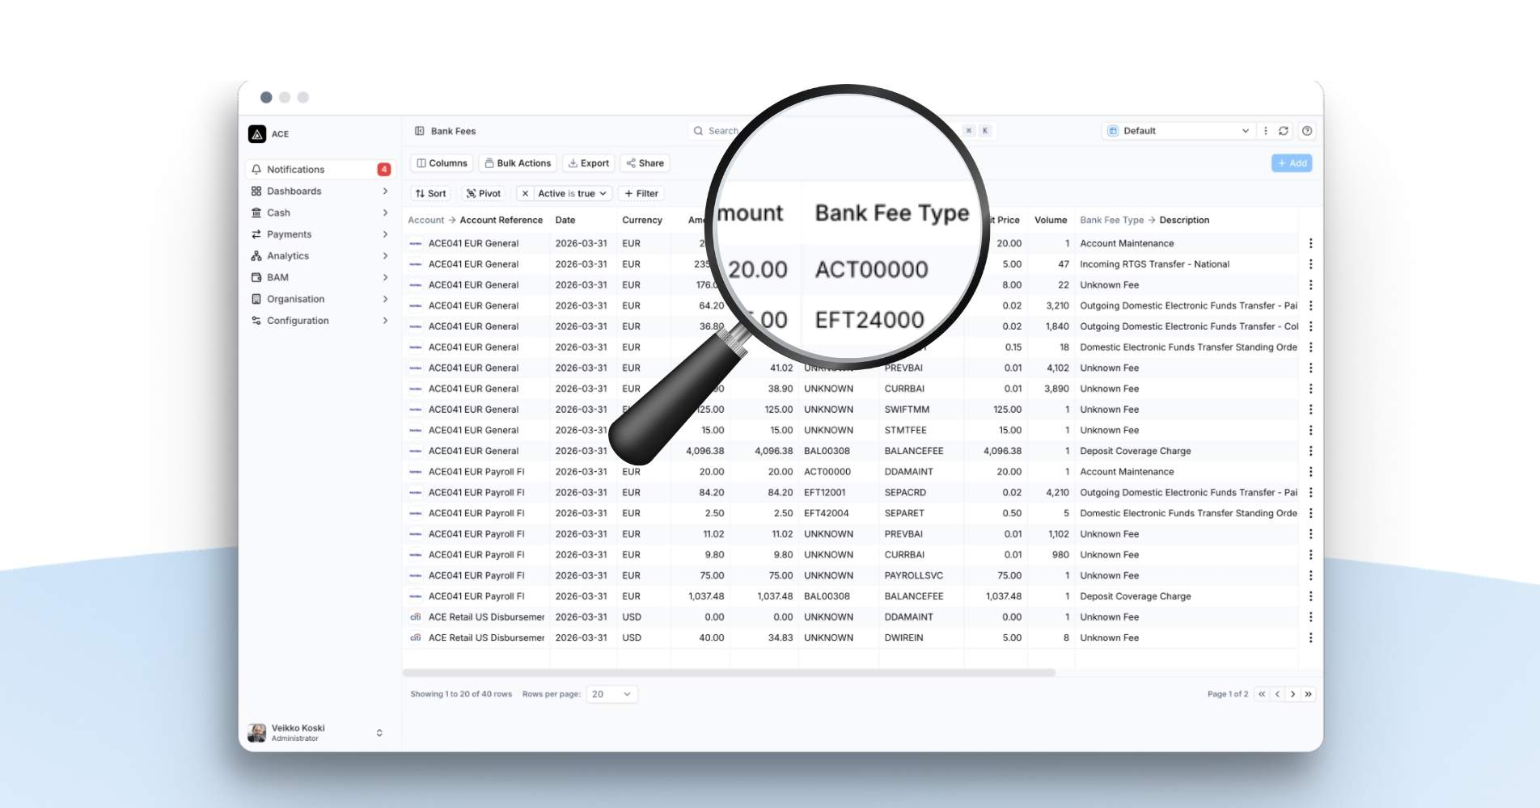Open row menu for Incoming RTGS Transfer row
The height and width of the screenshot is (808, 1540).
click(1310, 264)
